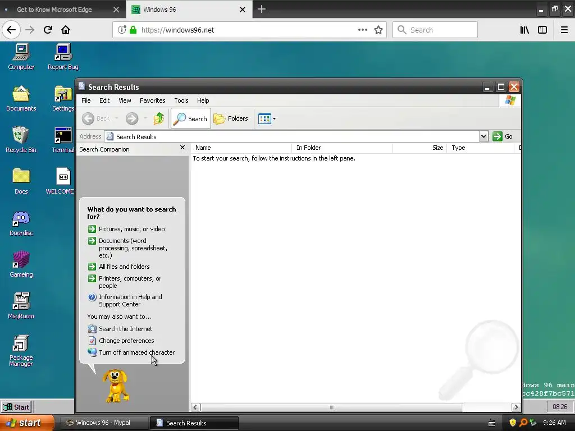Expand the Back history dropdown arrow
This screenshot has width=575, height=431.
click(x=117, y=118)
